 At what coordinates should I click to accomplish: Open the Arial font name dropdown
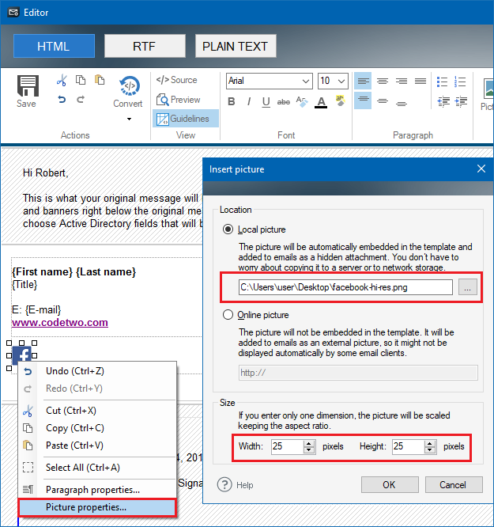306,82
